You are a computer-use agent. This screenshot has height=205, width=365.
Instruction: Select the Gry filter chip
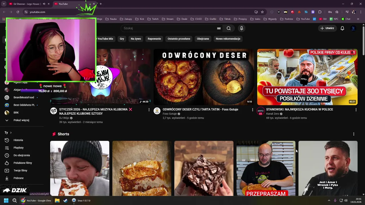coord(122,39)
